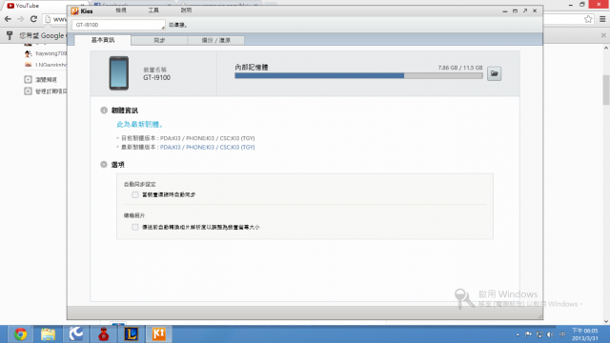610x343 pixels.
Task: Switch to the 基本資訊 tab
Action: [x=103, y=40]
